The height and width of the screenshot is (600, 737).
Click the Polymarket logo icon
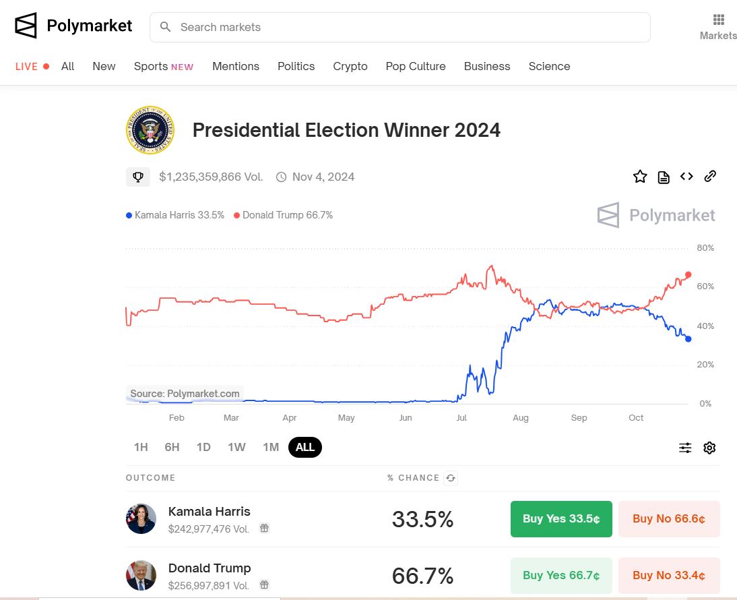point(26,26)
